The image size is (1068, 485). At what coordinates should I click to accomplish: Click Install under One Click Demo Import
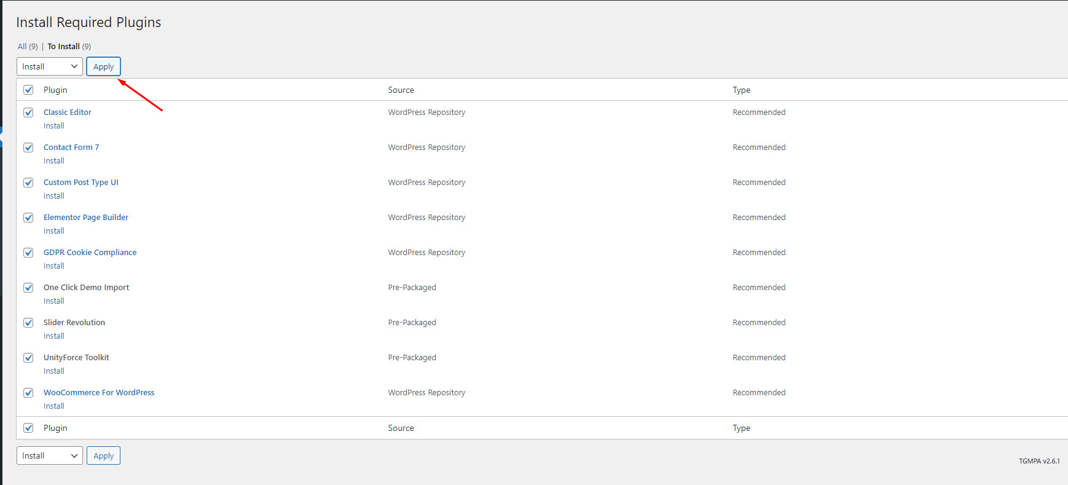tap(54, 301)
